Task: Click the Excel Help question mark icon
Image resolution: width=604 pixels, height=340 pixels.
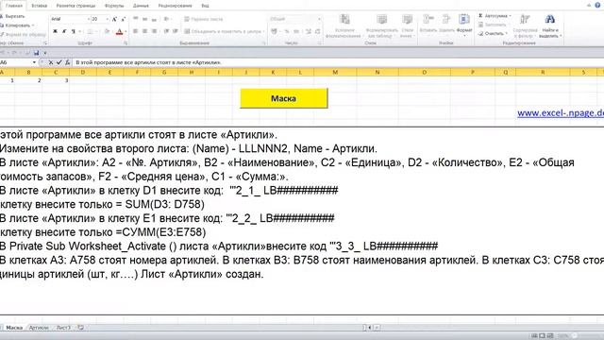Action: click(597, 6)
